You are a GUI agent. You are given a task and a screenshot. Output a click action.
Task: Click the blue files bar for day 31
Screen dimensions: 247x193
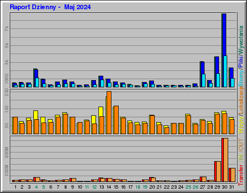pyautogui.click(x=232, y=73)
